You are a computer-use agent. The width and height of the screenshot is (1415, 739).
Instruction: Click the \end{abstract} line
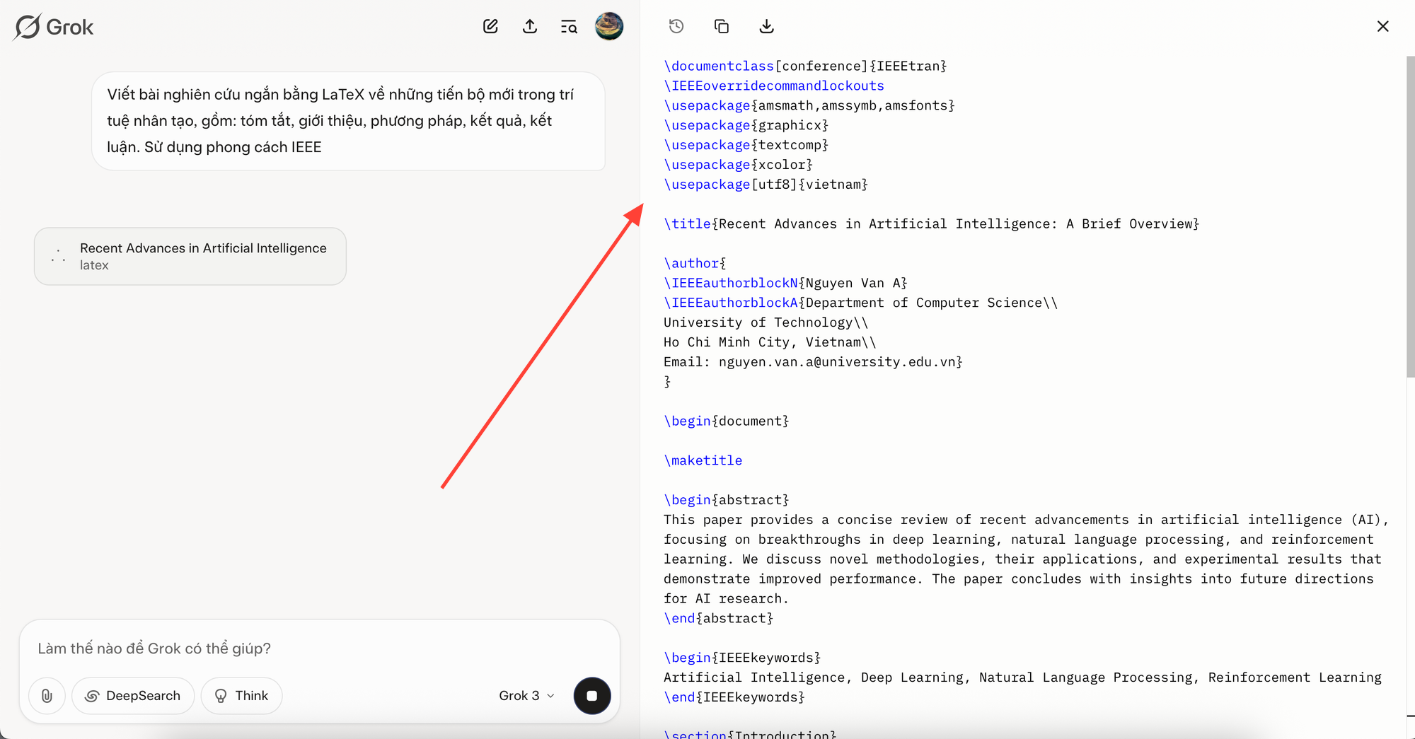pyautogui.click(x=718, y=618)
